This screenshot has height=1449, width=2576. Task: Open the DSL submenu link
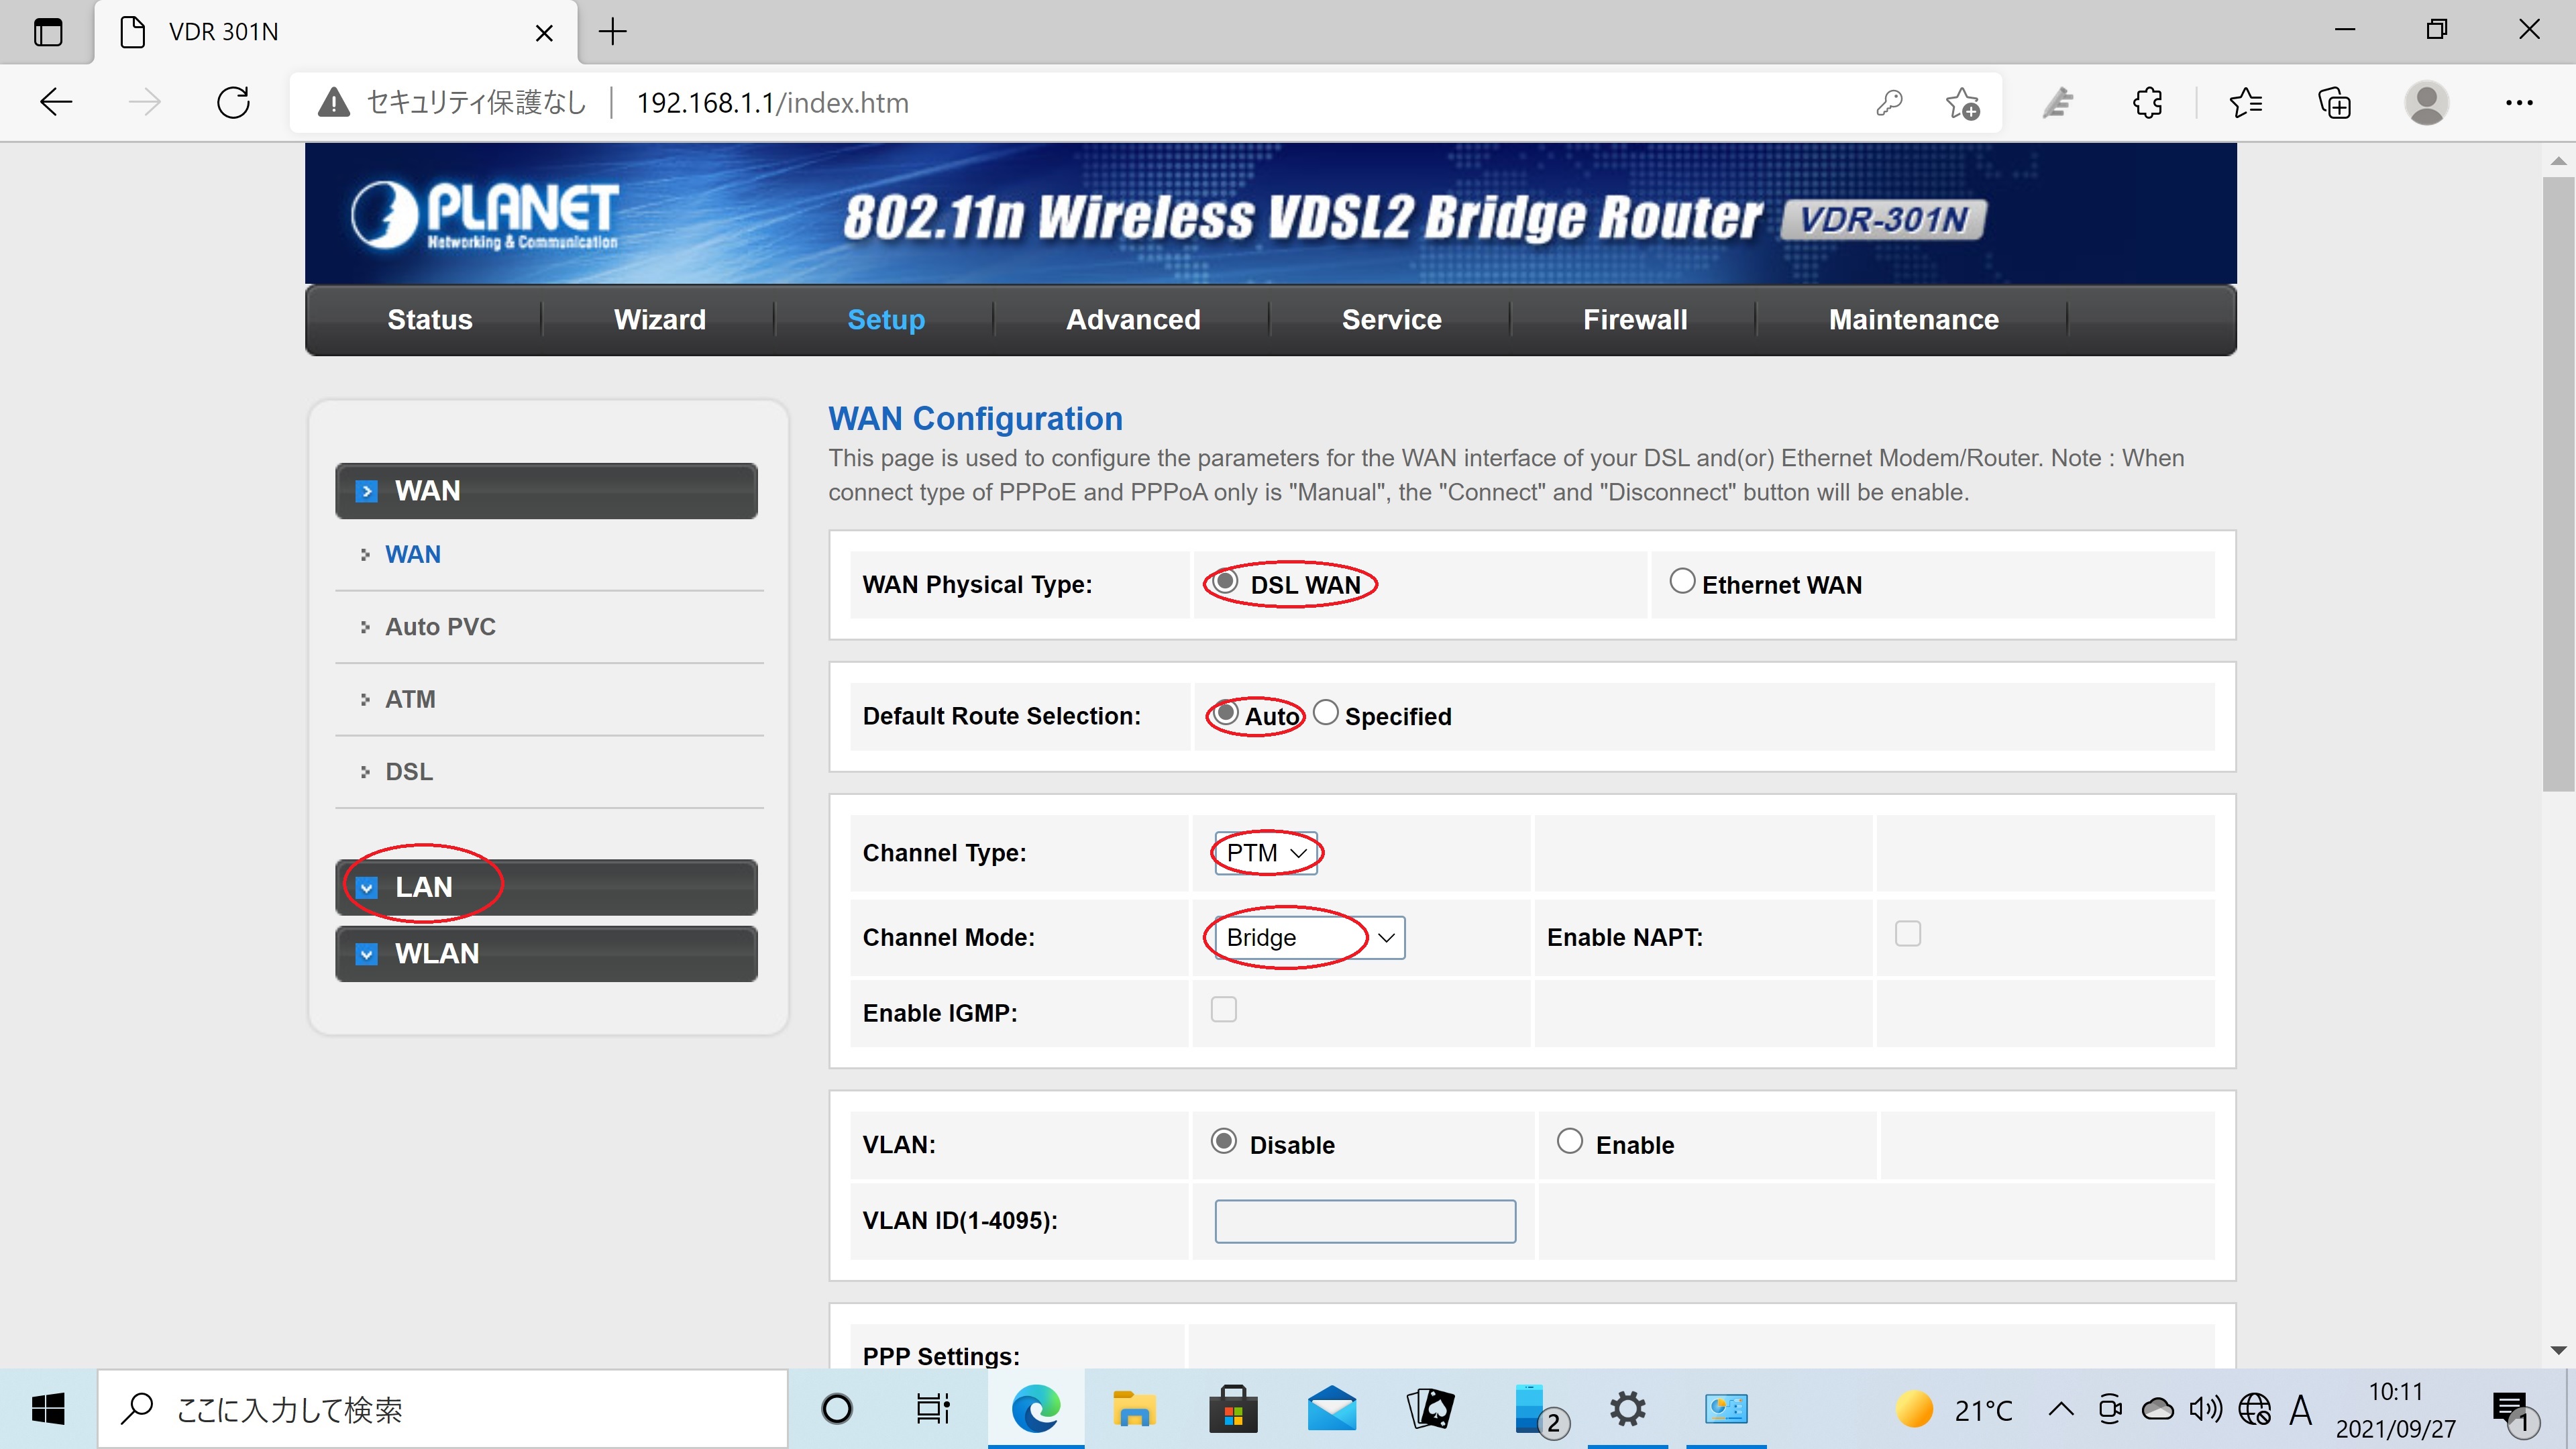point(409,772)
